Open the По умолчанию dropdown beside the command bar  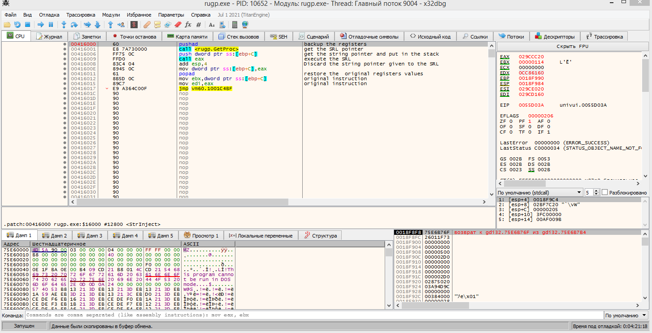(625, 315)
